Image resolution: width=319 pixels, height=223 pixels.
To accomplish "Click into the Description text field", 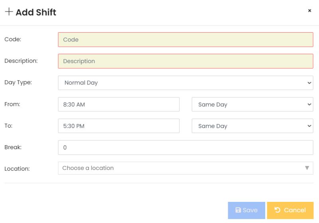I will pyautogui.click(x=185, y=61).
